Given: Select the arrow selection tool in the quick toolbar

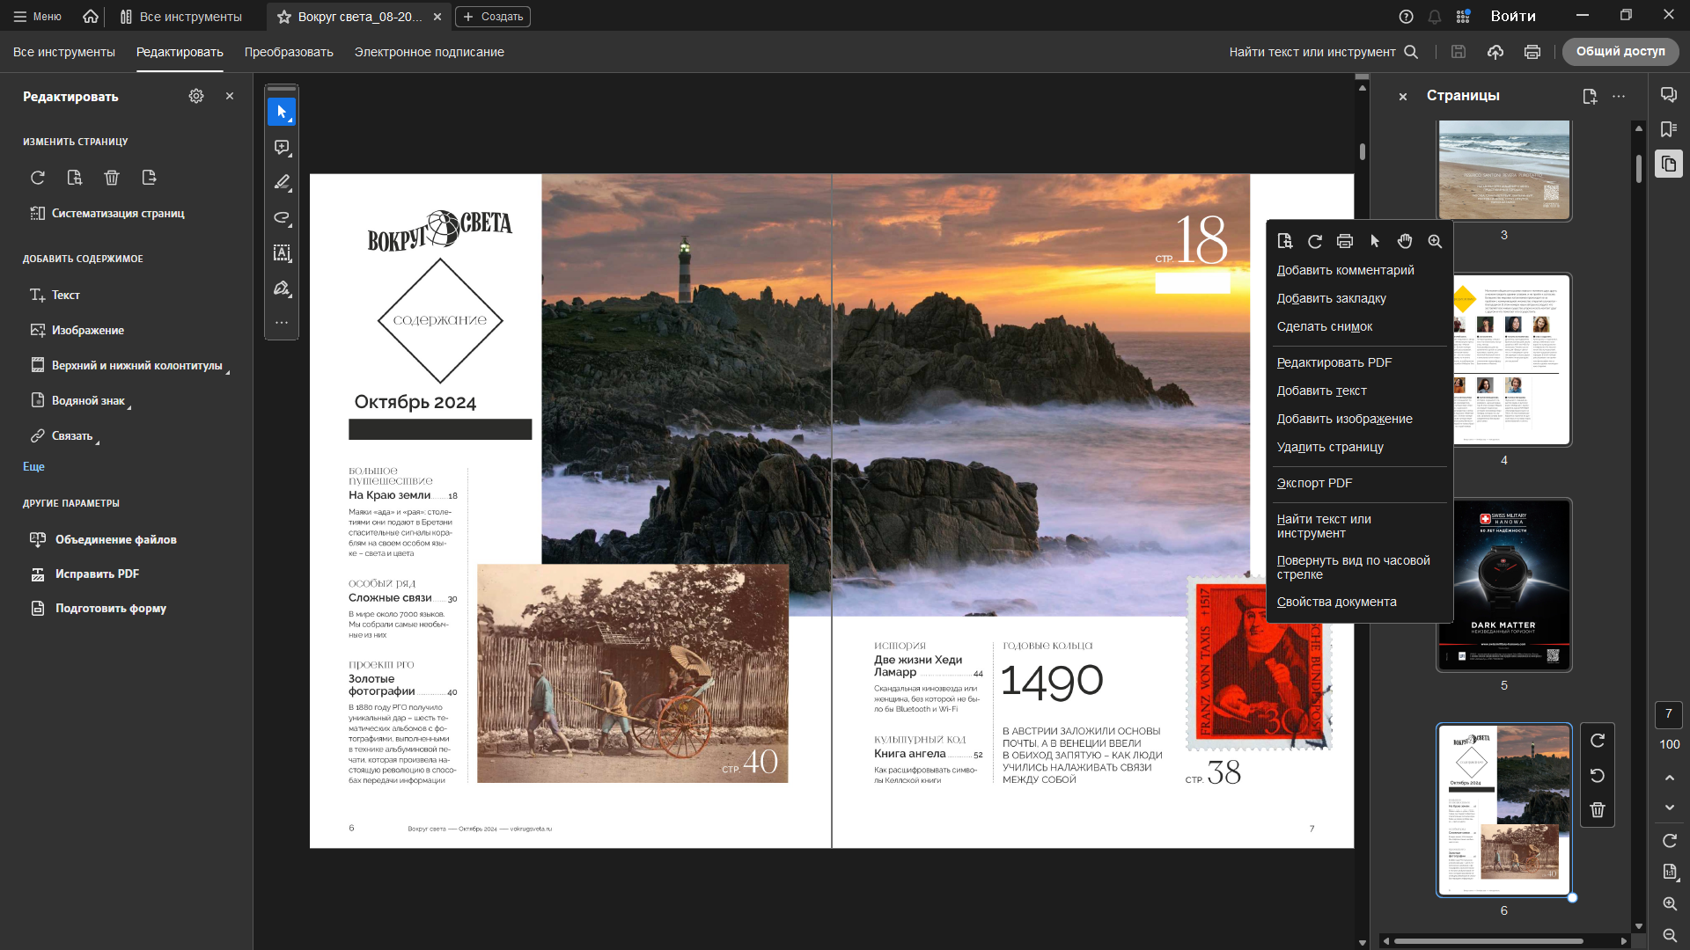Looking at the screenshot, I should tap(282, 112).
